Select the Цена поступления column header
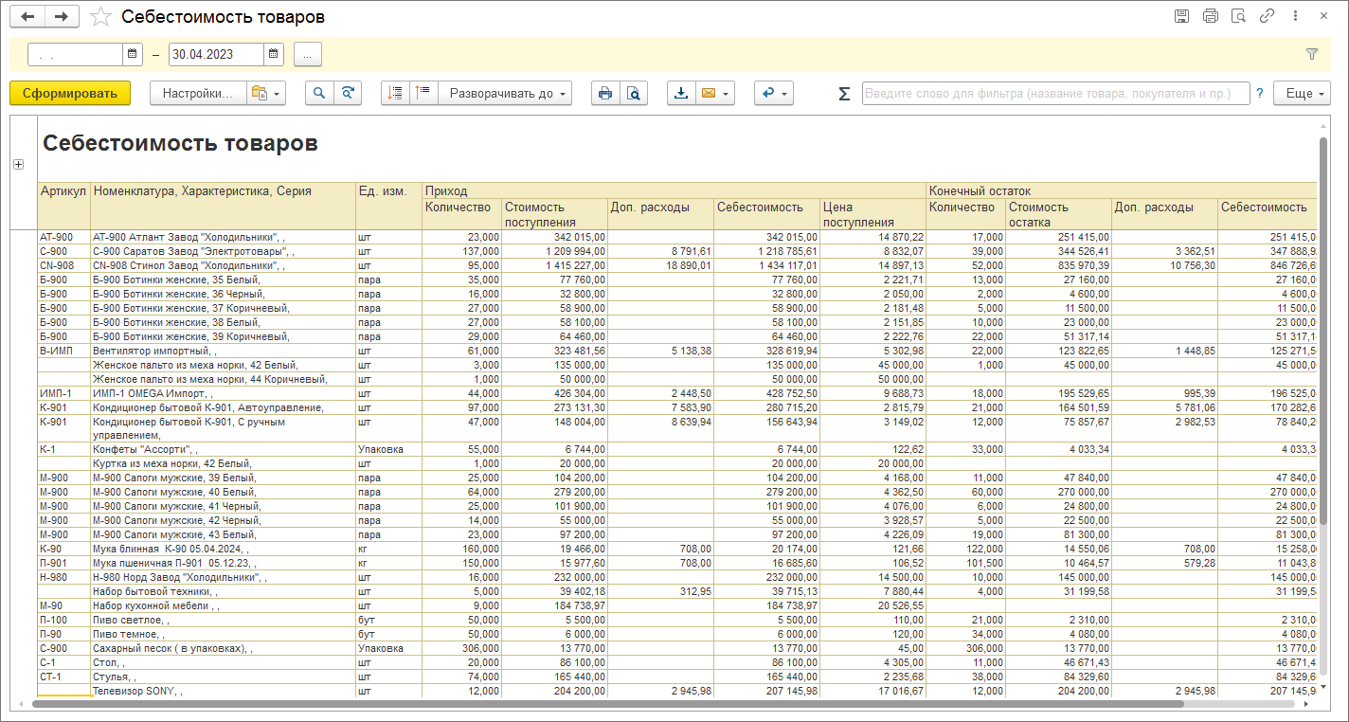 click(x=872, y=214)
